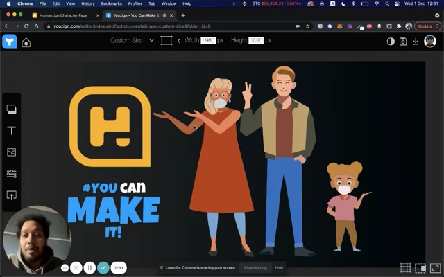The height and width of the screenshot is (277, 444).
Task: Go to the home dashboard icon
Action: 26,42
